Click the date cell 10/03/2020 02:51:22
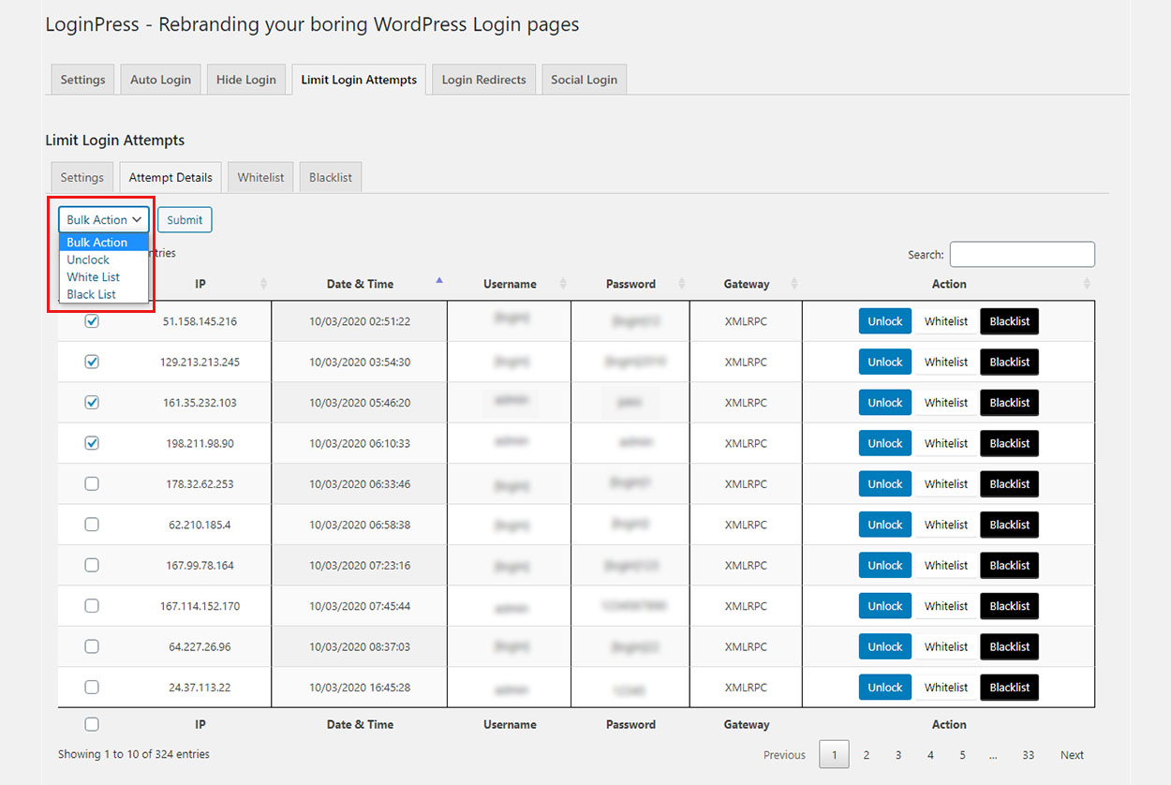1171x785 pixels. pos(360,321)
